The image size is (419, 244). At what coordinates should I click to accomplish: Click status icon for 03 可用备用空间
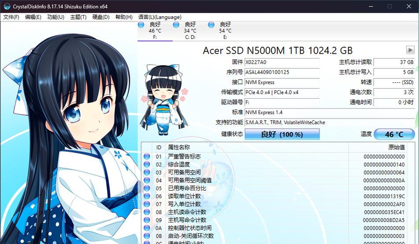147,172
